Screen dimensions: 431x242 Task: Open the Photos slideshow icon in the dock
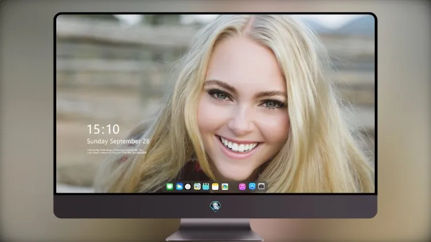pos(225,187)
